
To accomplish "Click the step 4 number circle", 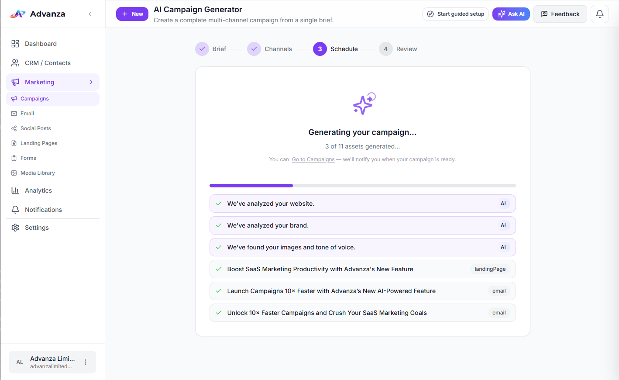I will pos(386,49).
